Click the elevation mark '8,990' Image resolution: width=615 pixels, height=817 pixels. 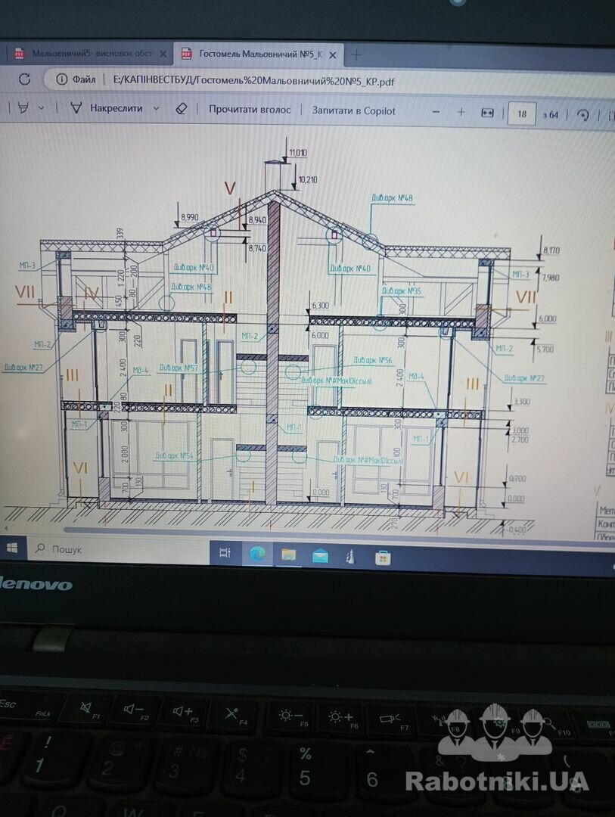point(190,217)
